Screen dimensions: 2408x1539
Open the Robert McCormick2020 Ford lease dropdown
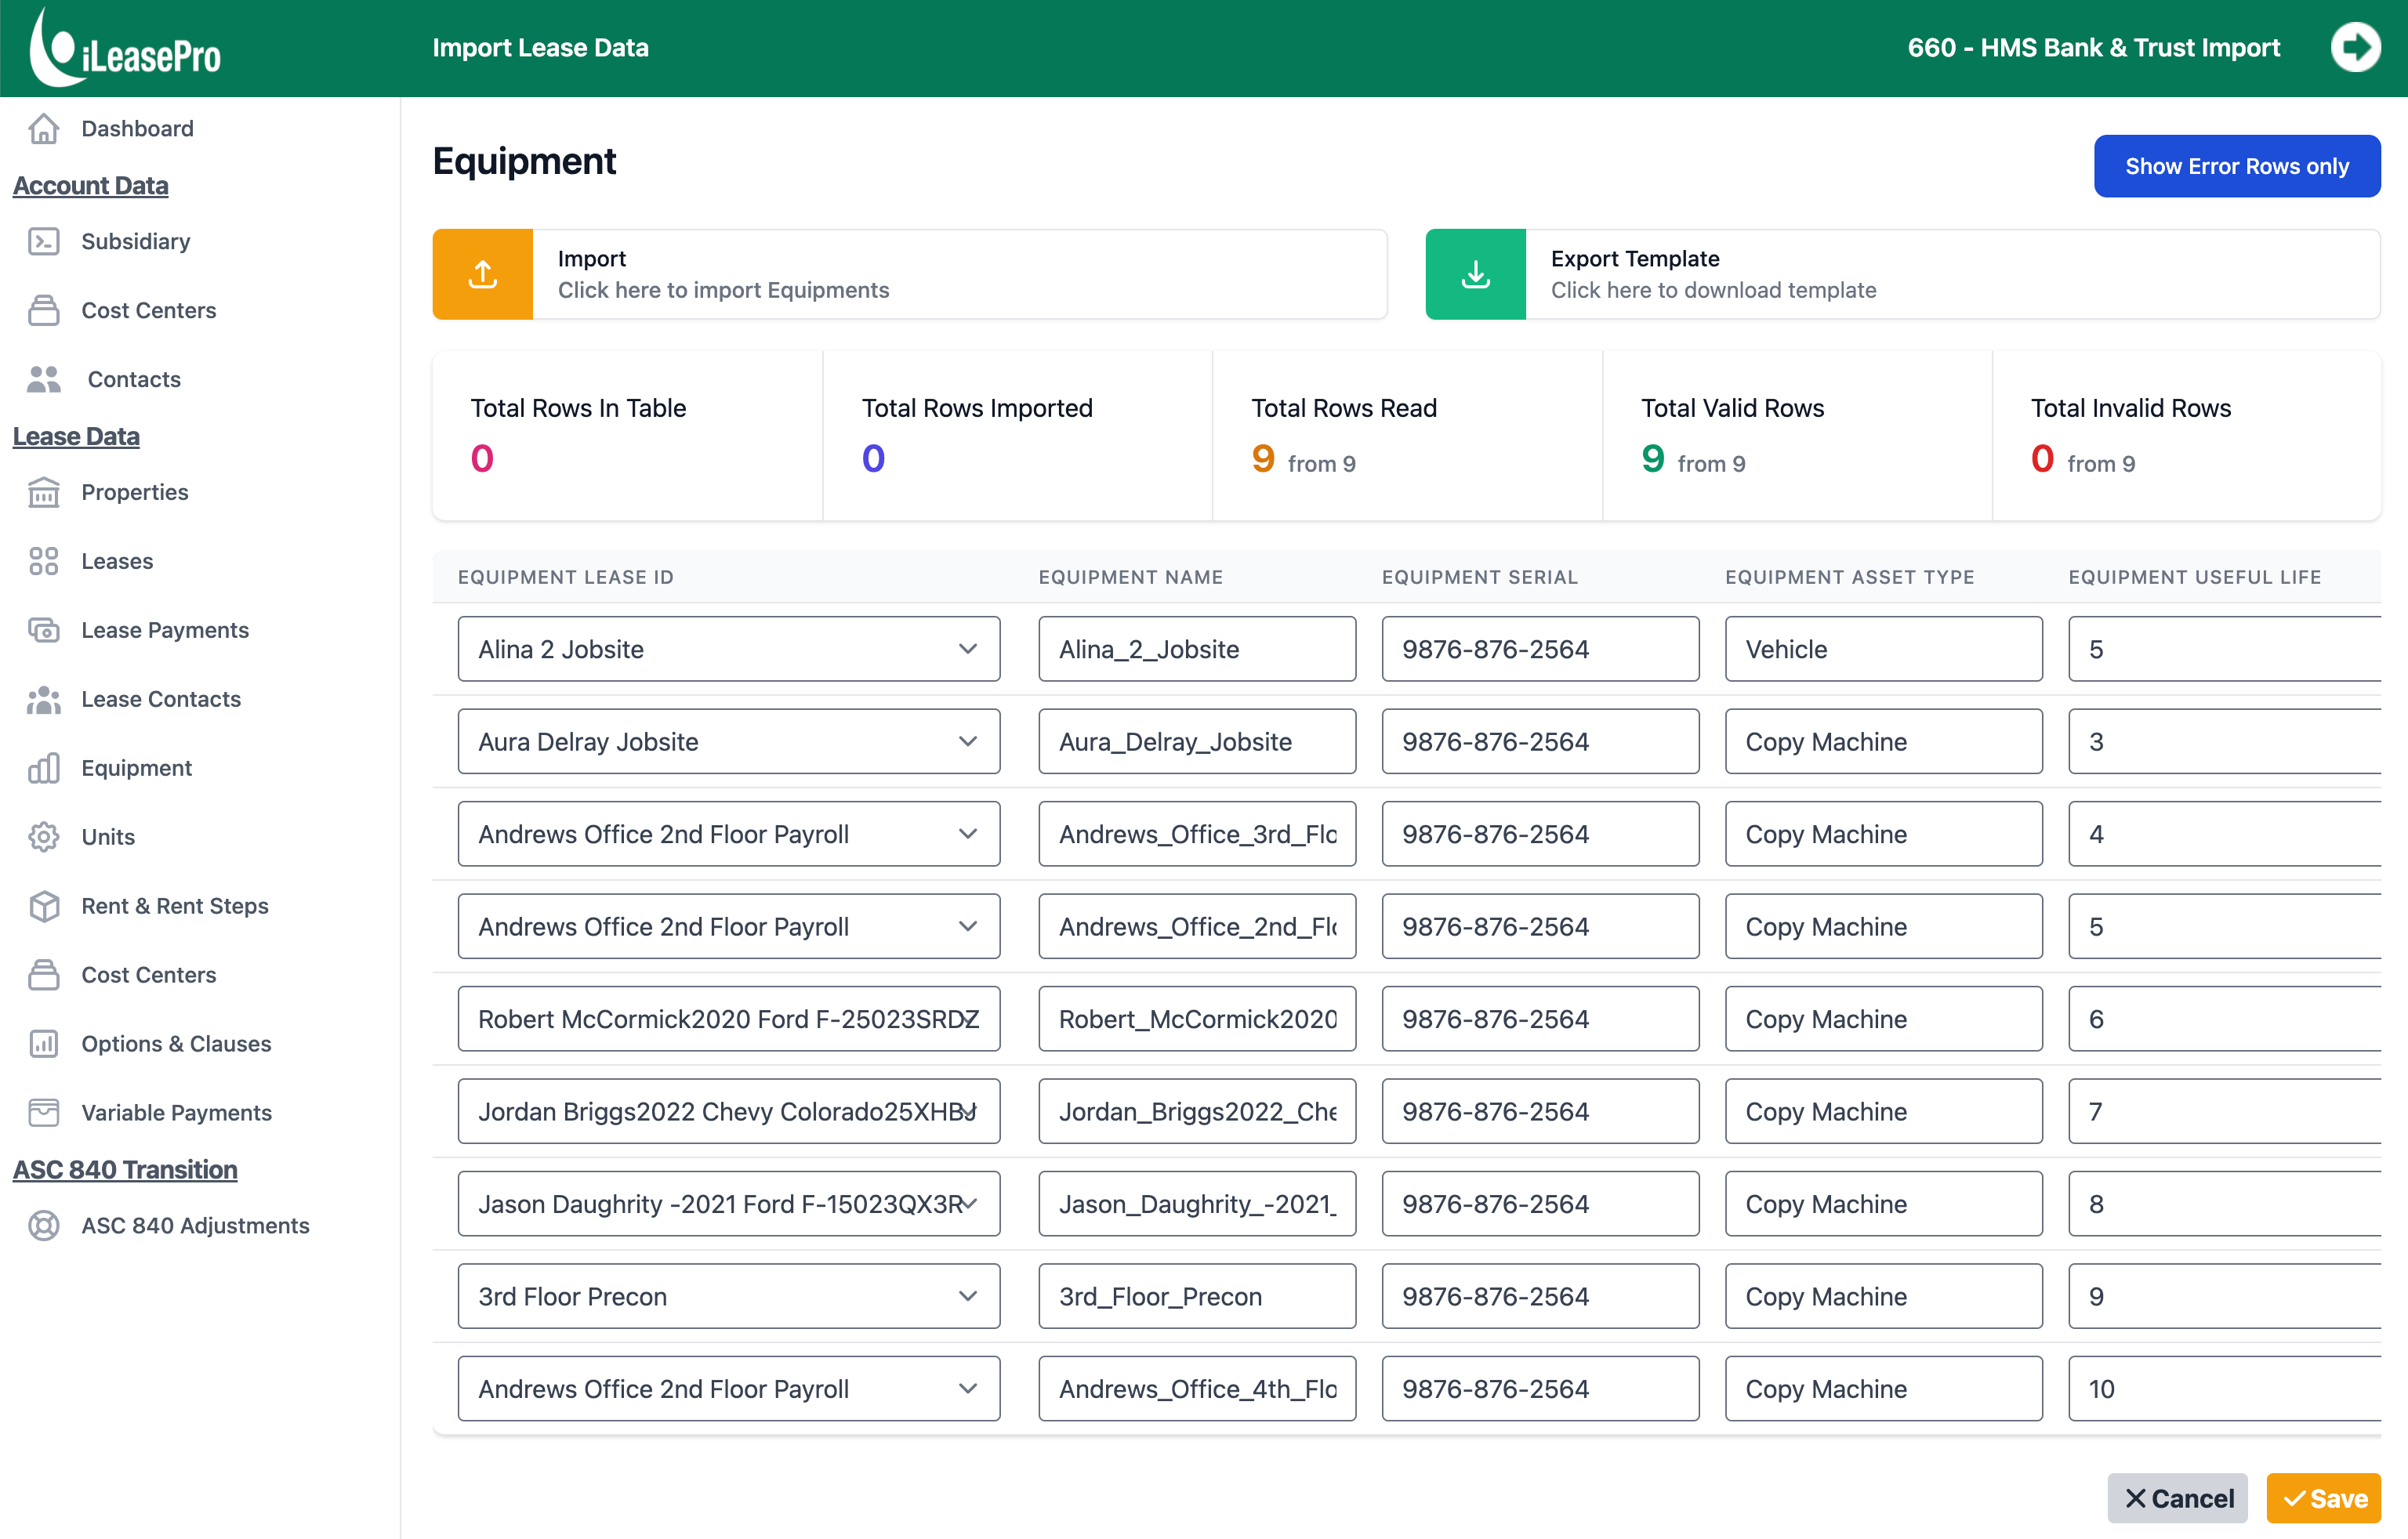[729, 1019]
